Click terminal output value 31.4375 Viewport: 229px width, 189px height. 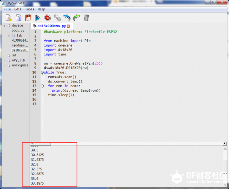(37, 160)
